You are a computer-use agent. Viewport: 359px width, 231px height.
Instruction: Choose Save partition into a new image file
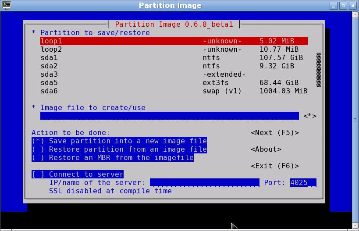click(119, 141)
